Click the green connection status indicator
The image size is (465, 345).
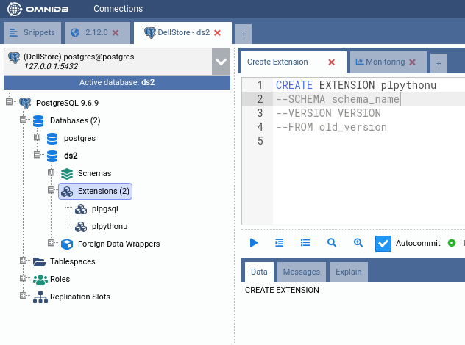click(x=452, y=243)
